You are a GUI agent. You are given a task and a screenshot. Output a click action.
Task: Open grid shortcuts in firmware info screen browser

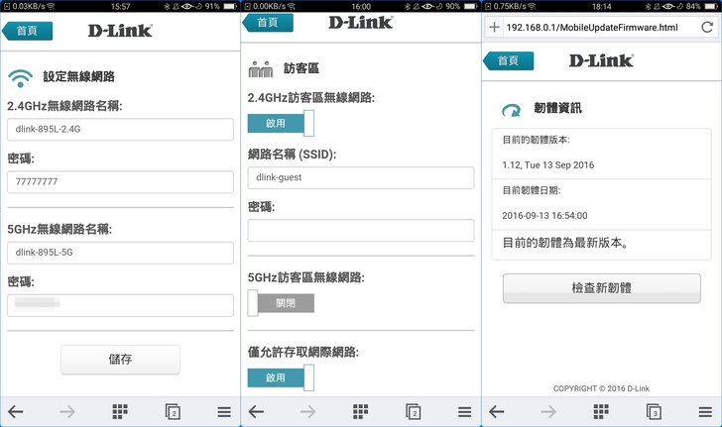click(x=601, y=411)
